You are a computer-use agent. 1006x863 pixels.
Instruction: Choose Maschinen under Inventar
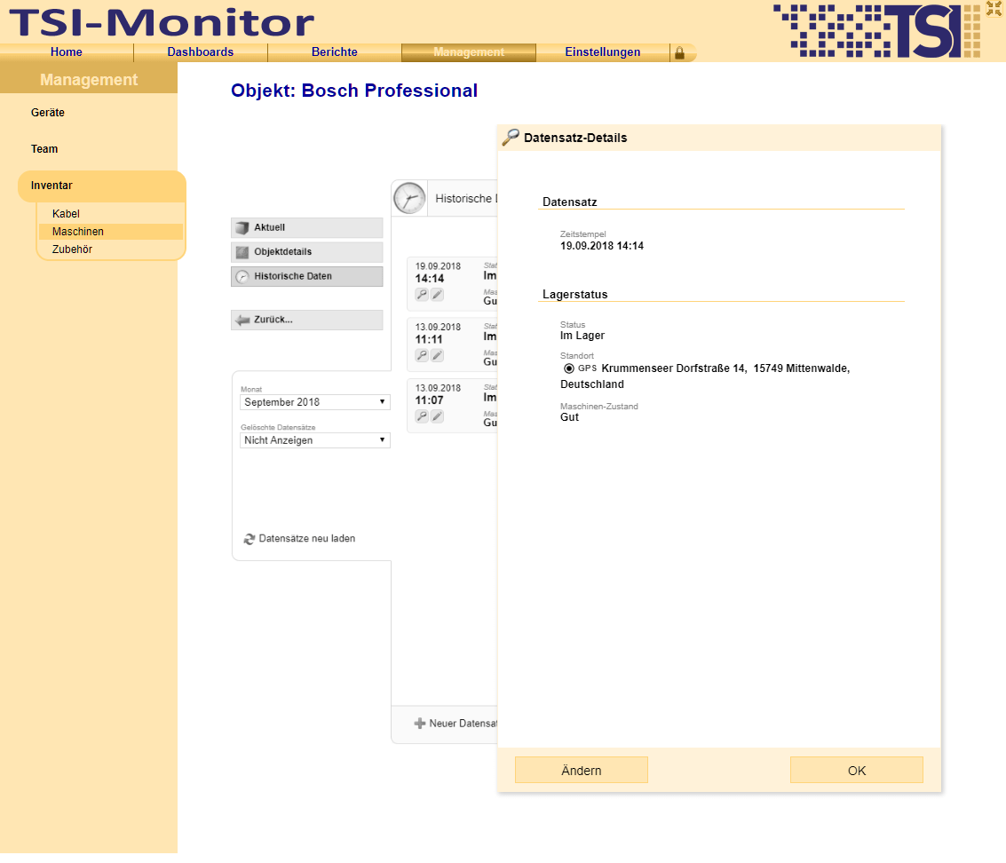[x=110, y=232]
